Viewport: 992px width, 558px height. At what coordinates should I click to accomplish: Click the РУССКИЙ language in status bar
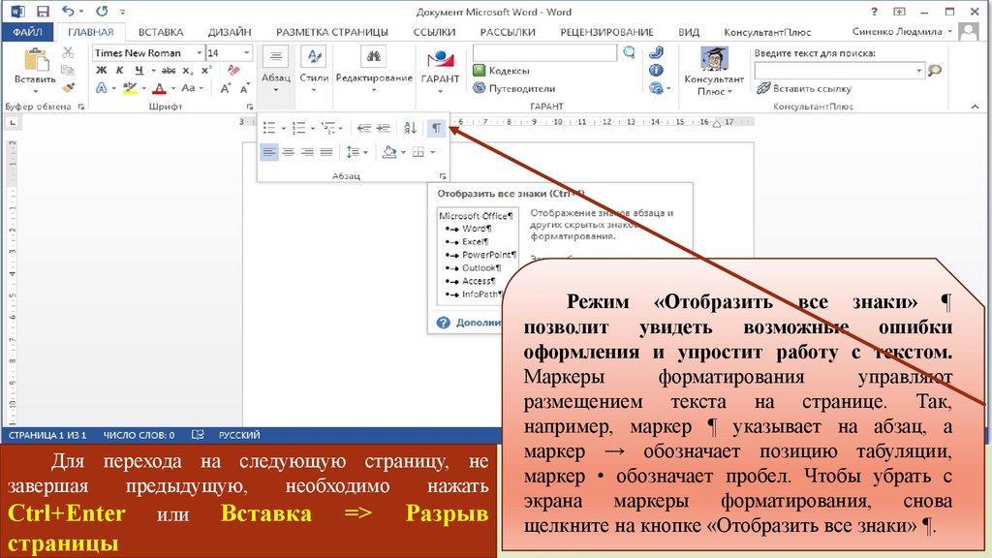point(239,435)
